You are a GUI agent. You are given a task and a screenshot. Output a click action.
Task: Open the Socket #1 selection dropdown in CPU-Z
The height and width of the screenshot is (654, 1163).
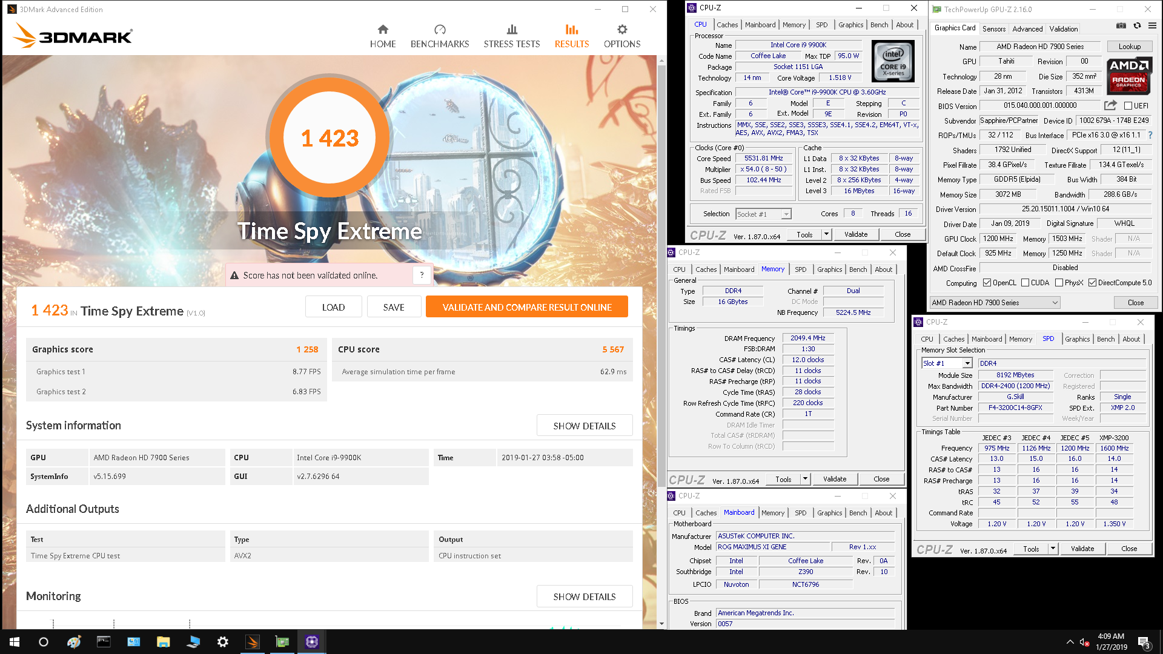click(763, 214)
